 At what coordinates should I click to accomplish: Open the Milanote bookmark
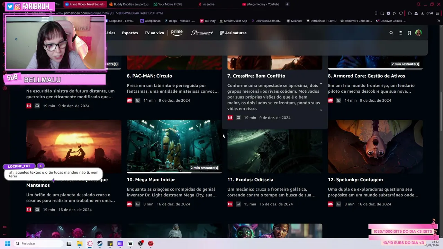[x=295, y=21]
